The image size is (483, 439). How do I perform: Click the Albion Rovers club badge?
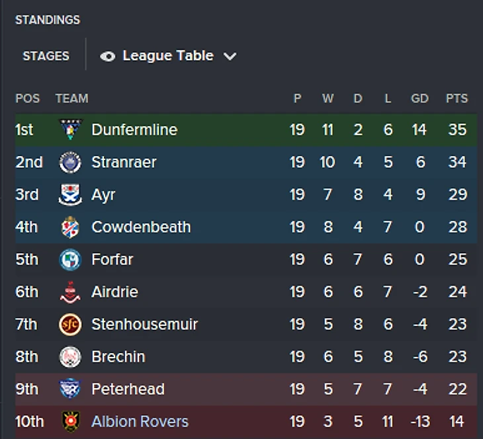coord(70,421)
